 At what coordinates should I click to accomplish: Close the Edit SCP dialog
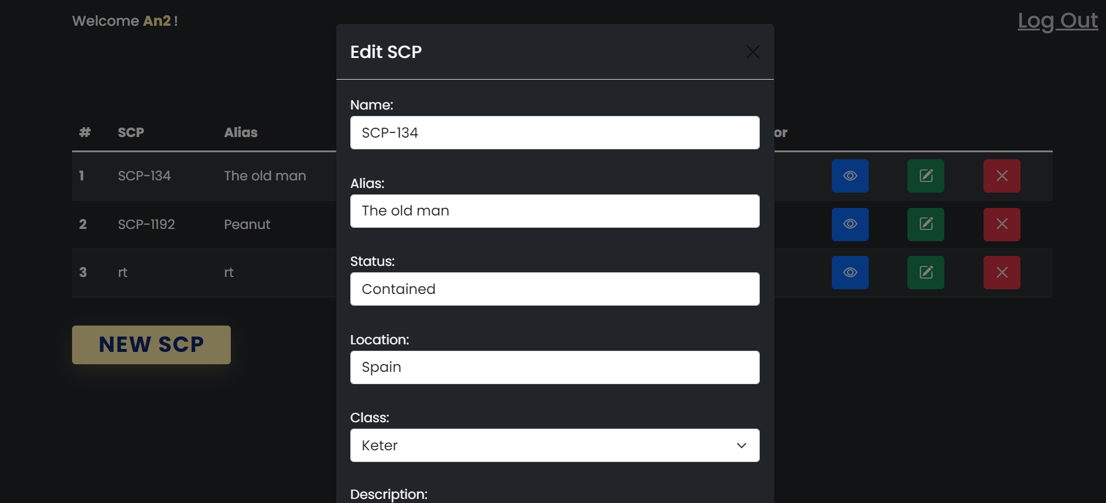[753, 52]
